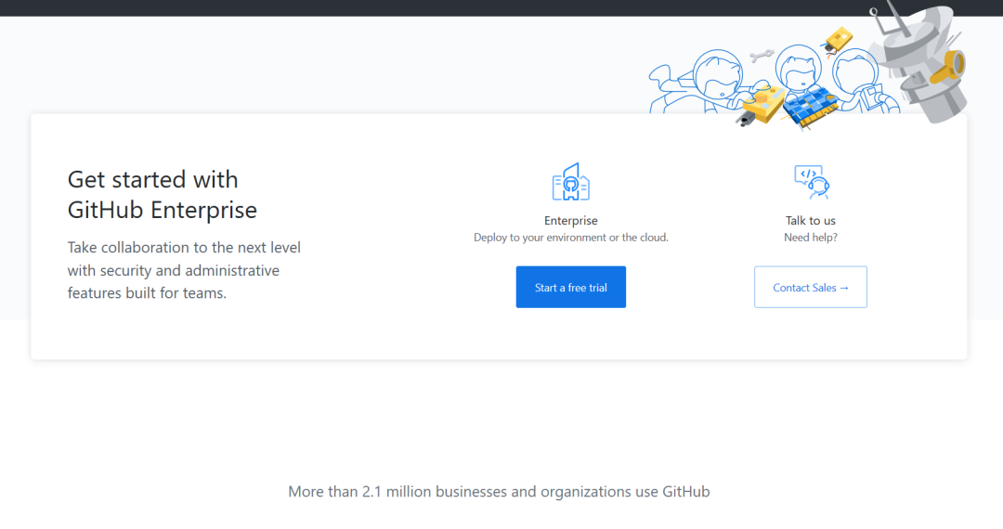Click the Talk to us label
This screenshot has height=529, width=1003.
point(811,221)
